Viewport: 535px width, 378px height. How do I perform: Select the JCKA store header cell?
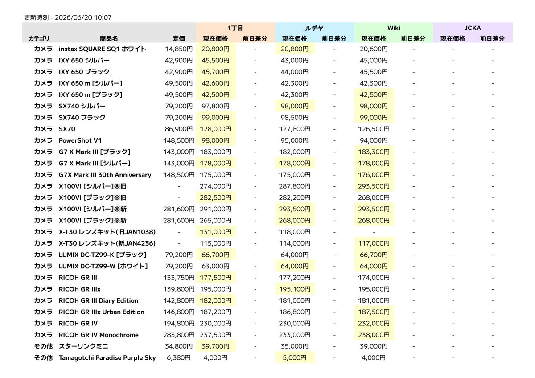click(473, 28)
